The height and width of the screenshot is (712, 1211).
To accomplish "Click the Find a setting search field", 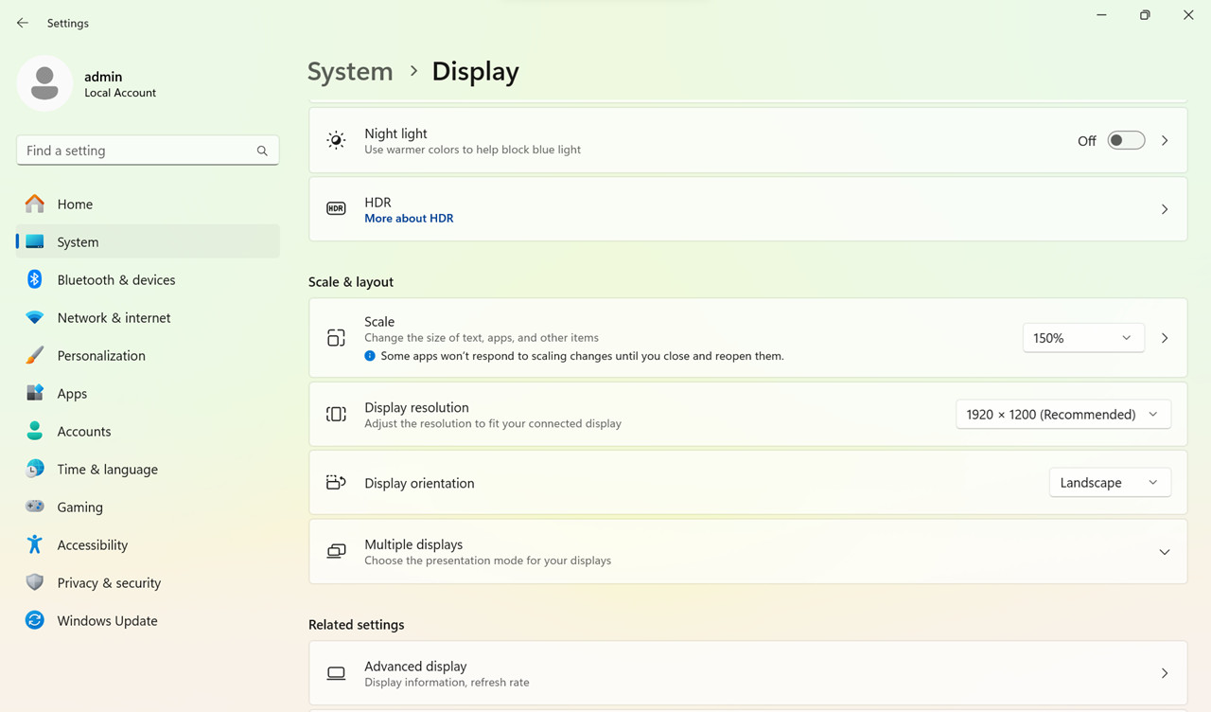I will [148, 151].
